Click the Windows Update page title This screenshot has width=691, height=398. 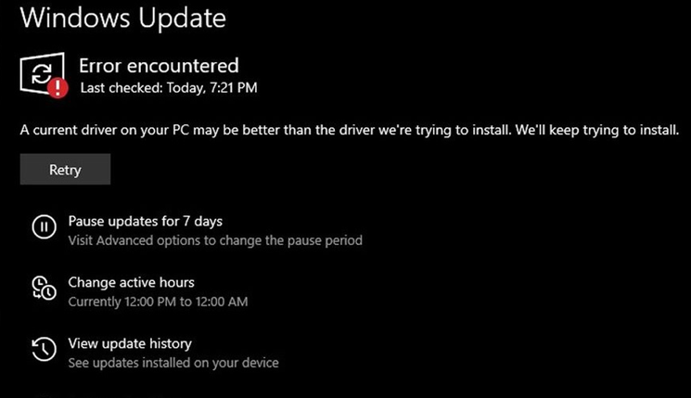(x=123, y=18)
